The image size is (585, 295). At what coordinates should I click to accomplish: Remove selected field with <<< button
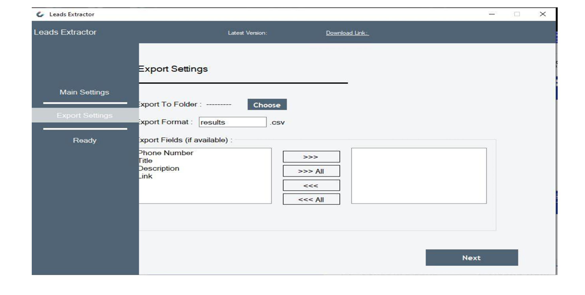(311, 185)
